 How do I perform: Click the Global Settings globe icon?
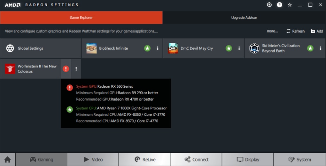point(10,48)
